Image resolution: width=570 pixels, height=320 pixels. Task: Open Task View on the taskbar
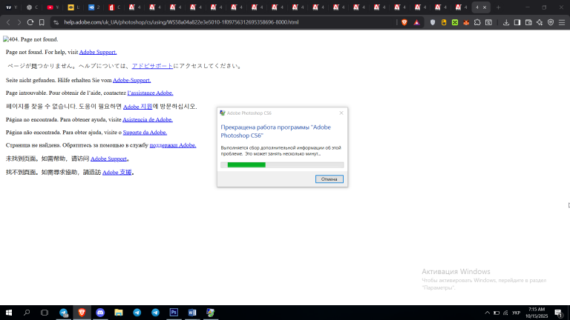point(45,313)
